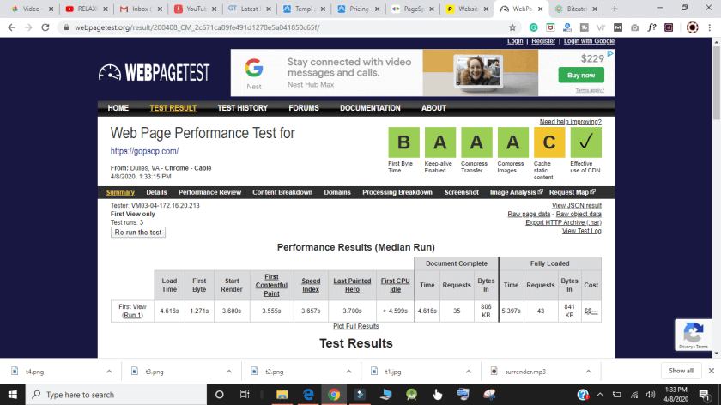Open Cortana circle in taskbar

pos(220,395)
